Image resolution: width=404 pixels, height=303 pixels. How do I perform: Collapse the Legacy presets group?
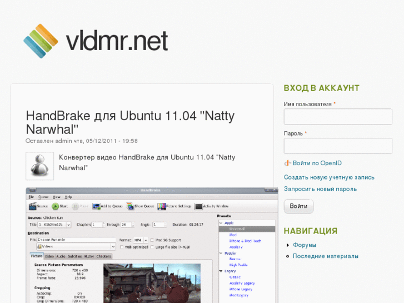point(221,271)
